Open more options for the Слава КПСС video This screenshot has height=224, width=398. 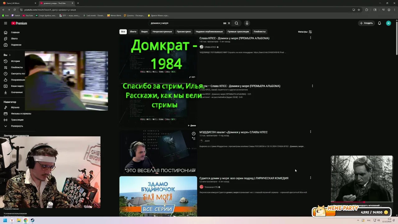coord(310,38)
